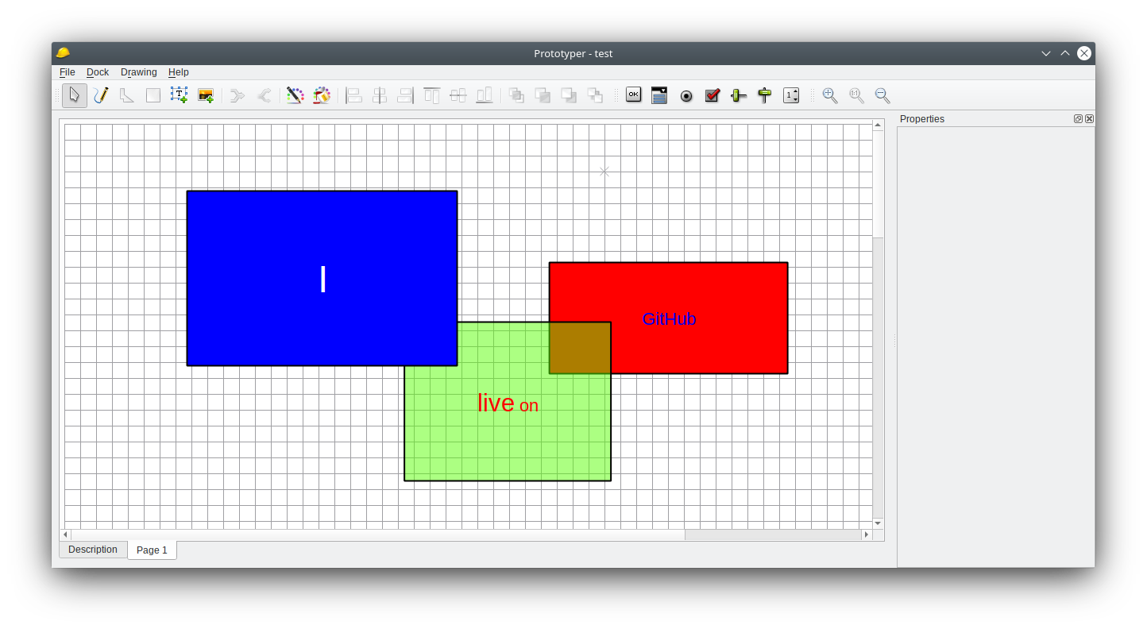Insert a combo box list widget

coord(659,95)
